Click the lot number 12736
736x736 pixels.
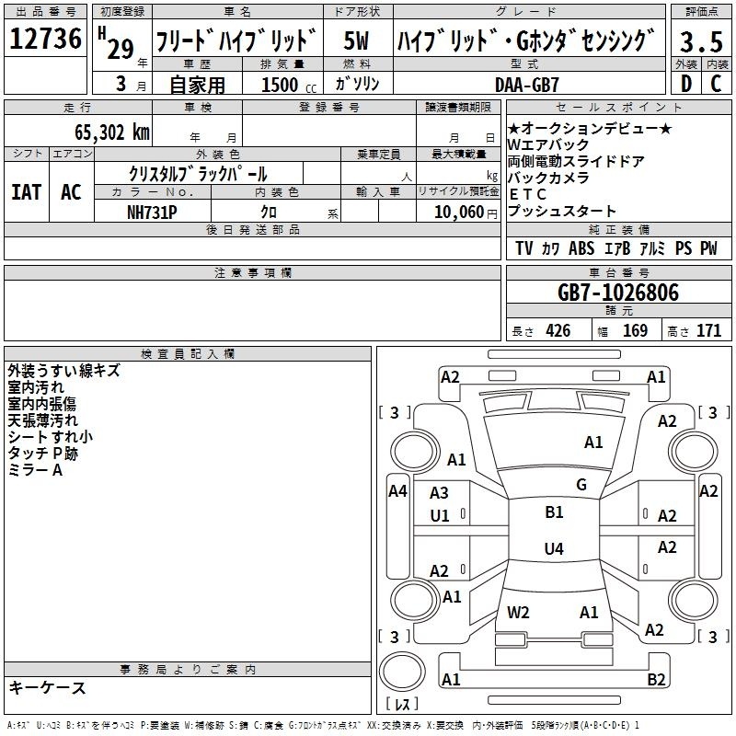45,40
